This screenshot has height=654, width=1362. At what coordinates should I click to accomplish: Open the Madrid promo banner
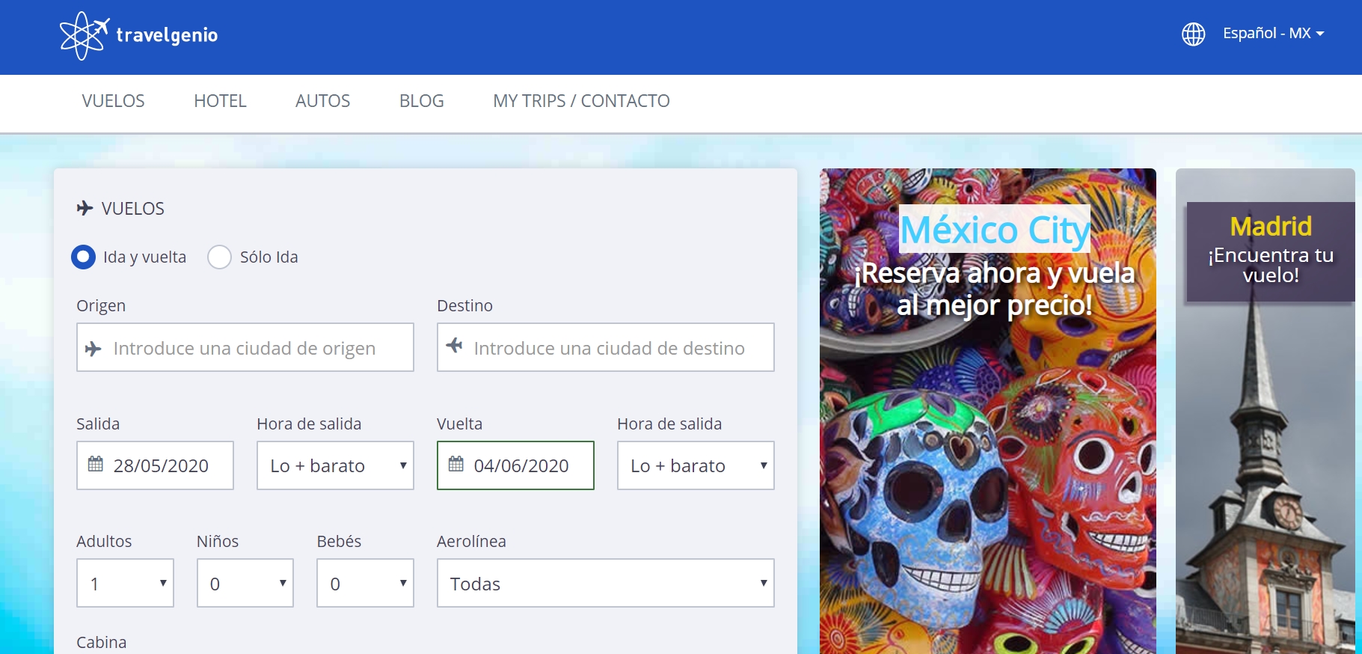1266,411
